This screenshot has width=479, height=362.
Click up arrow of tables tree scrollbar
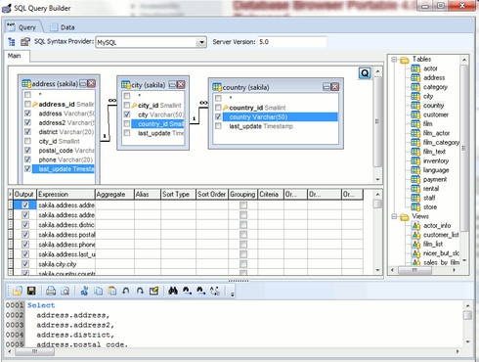coord(464,60)
